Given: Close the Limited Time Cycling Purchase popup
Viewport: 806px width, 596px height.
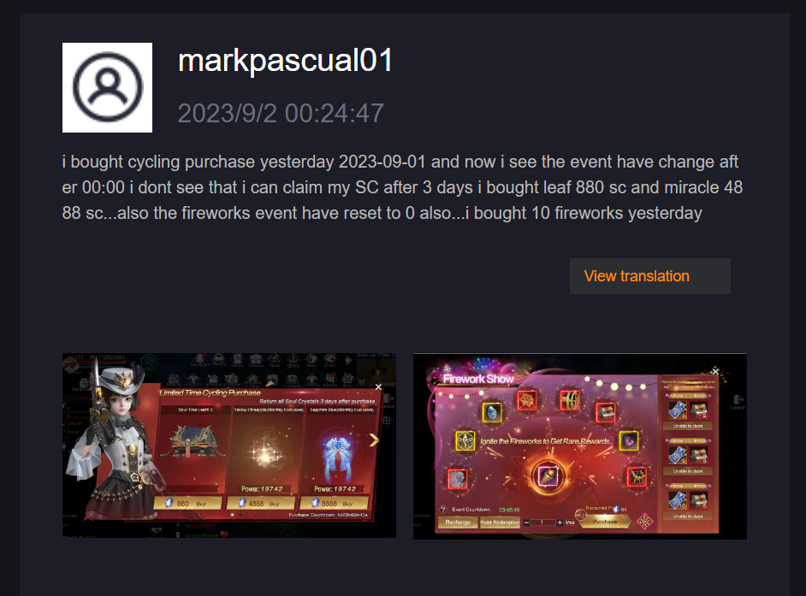Looking at the screenshot, I should point(378,387).
